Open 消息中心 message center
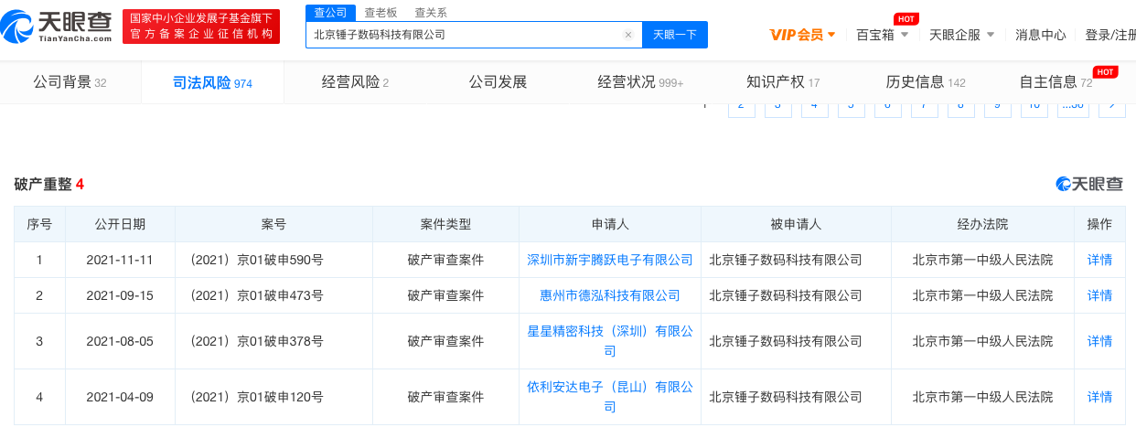1136x438 pixels. click(x=1041, y=35)
